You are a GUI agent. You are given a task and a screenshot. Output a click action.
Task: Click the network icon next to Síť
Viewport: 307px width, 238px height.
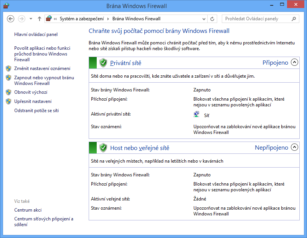(x=197, y=114)
